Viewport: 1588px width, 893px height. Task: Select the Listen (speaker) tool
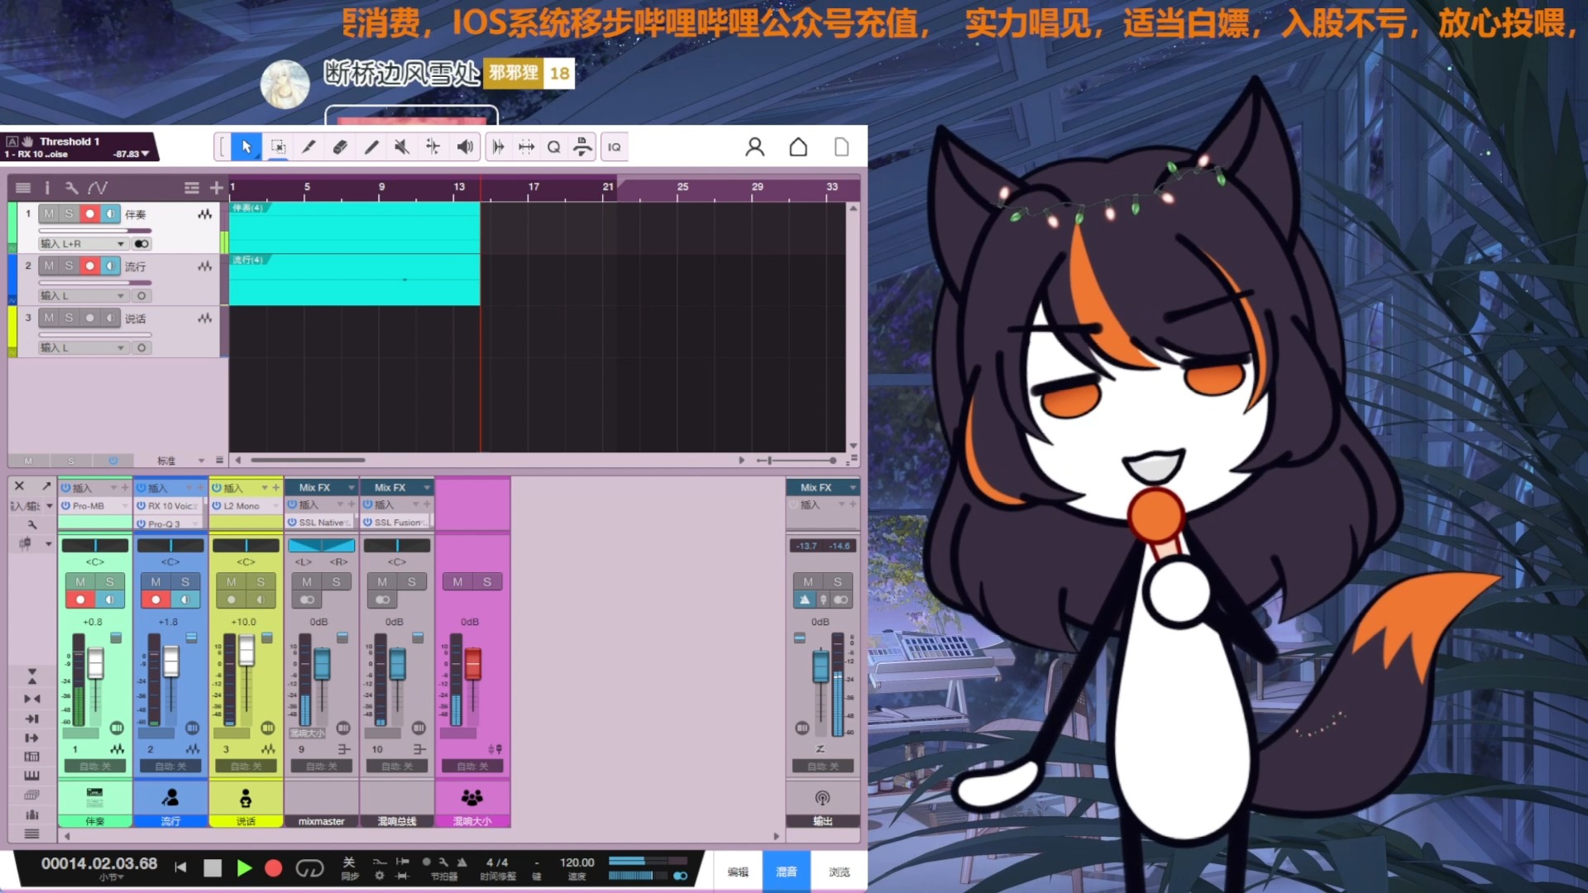(x=465, y=147)
